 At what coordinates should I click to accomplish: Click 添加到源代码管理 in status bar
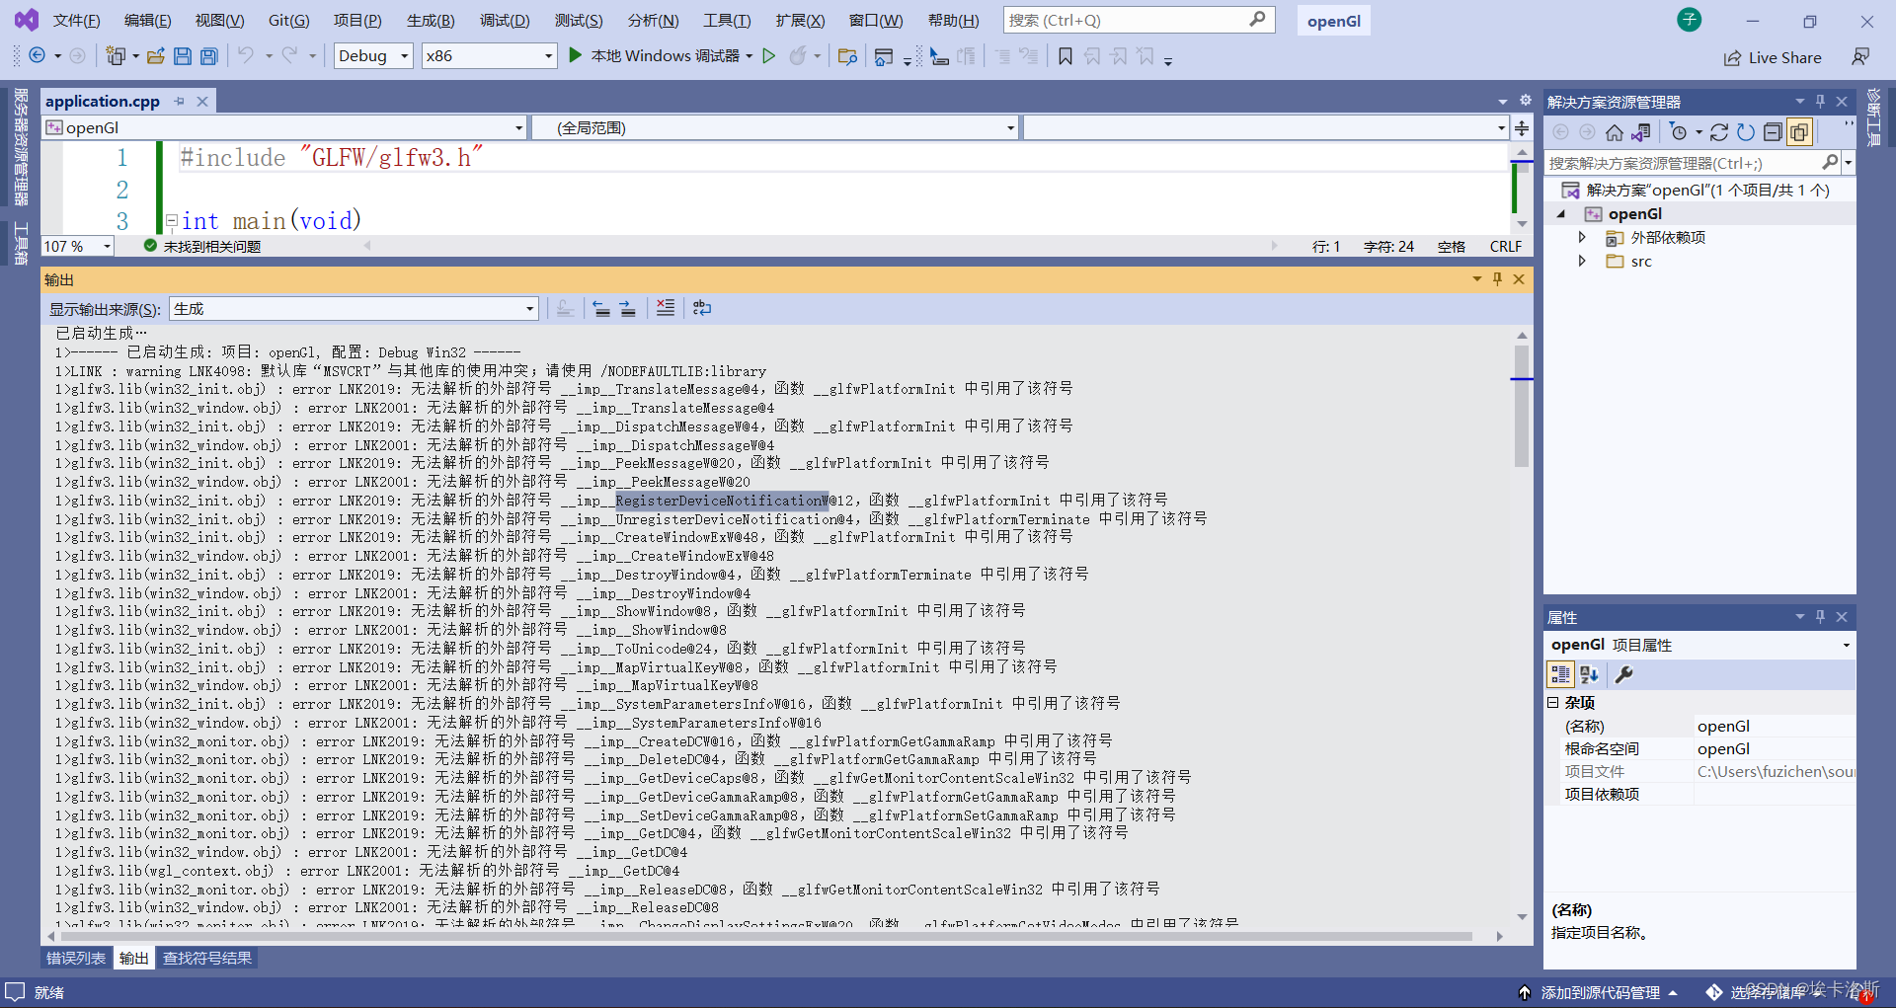point(1600,992)
